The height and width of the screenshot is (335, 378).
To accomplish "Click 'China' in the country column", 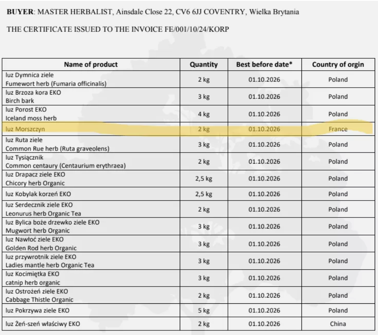I will (x=338, y=324).
